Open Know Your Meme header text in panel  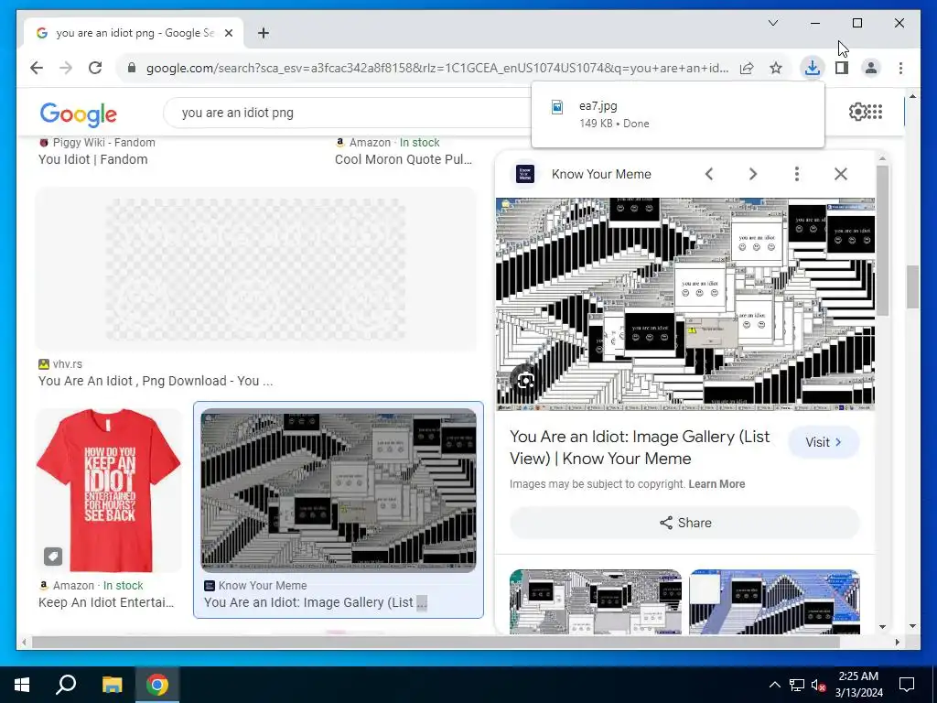[x=601, y=174]
